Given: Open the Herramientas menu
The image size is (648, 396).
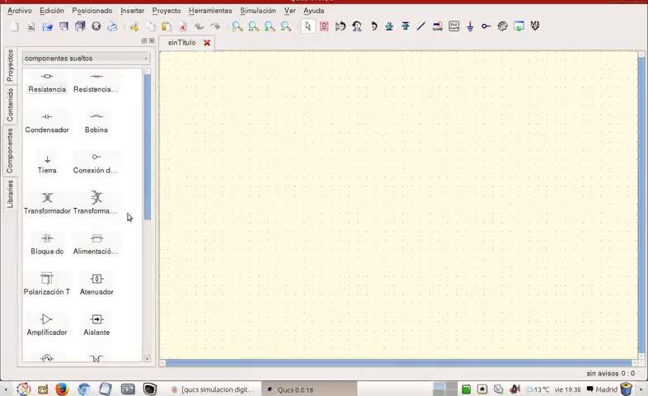Looking at the screenshot, I should pyautogui.click(x=210, y=11).
